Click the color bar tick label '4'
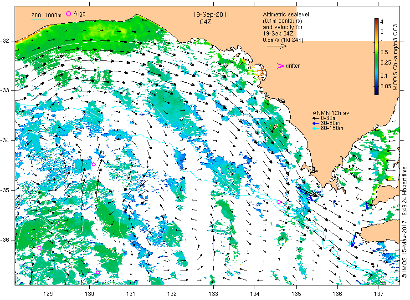Image resolution: width=410 pixels, height=300 pixels. pyautogui.click(x=382, y=22)
